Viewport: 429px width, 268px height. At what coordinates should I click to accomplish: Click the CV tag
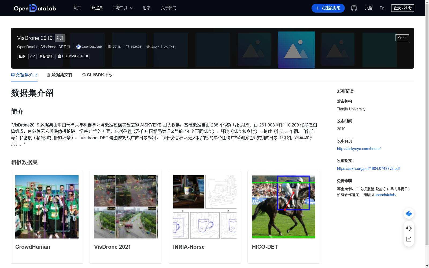[32, 56]
